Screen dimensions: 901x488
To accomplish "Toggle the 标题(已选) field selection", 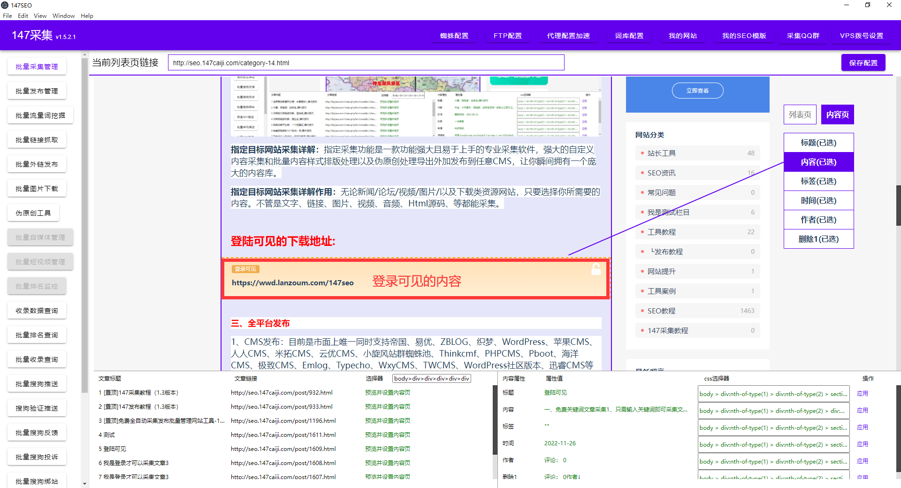I will point(818,143).
